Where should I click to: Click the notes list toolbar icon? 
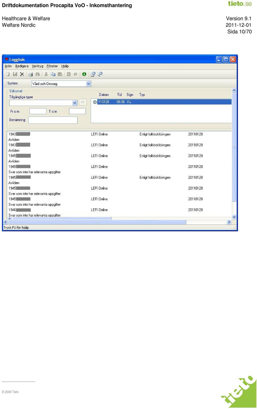click(69, 74)
